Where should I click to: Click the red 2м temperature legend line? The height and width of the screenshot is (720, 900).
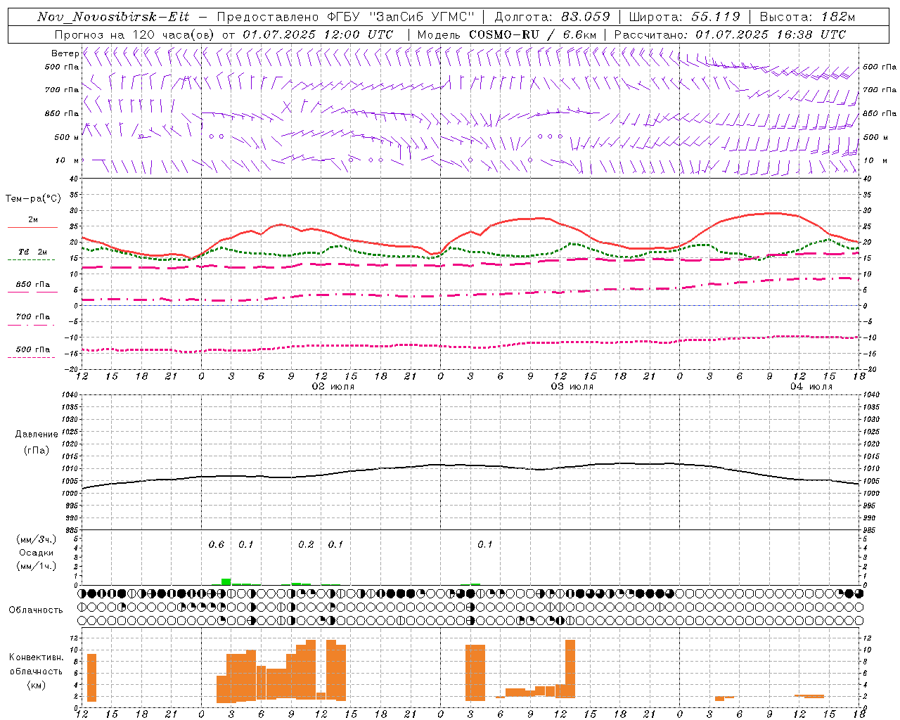click(33, 228)
